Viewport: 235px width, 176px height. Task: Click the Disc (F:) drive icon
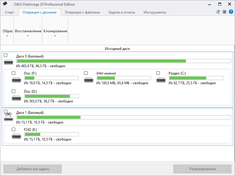click(x=16, y=80)
